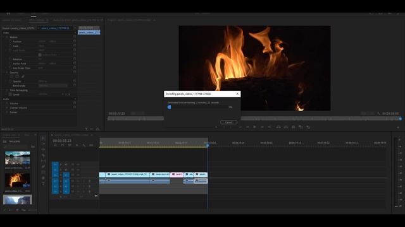405x227 pixels.
Task: Switch to the Audio Clip Mixer tab
Action: (76, 20)
